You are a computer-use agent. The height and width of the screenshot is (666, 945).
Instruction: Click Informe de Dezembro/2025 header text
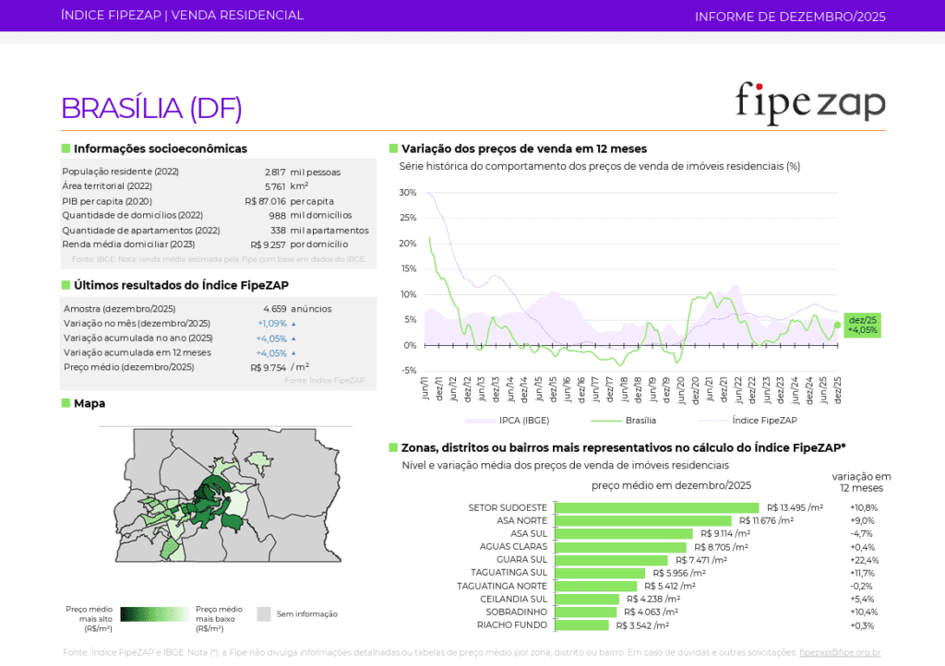[x=789, y=17]
